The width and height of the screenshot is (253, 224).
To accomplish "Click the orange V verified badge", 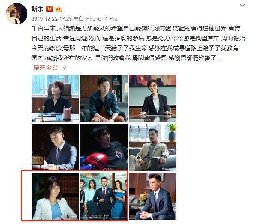I will (49, 9).
